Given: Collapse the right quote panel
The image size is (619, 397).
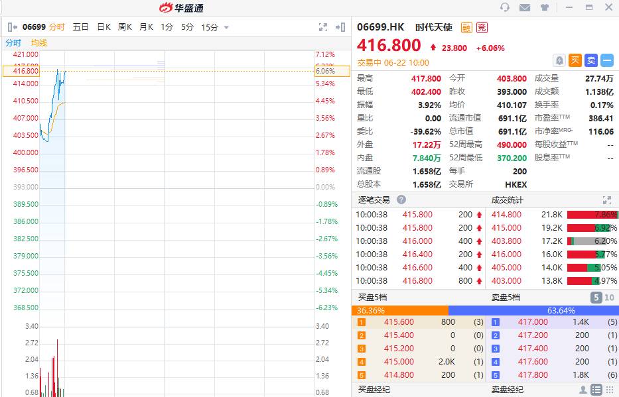Looking at the screenshot, I should pos(340,27).
